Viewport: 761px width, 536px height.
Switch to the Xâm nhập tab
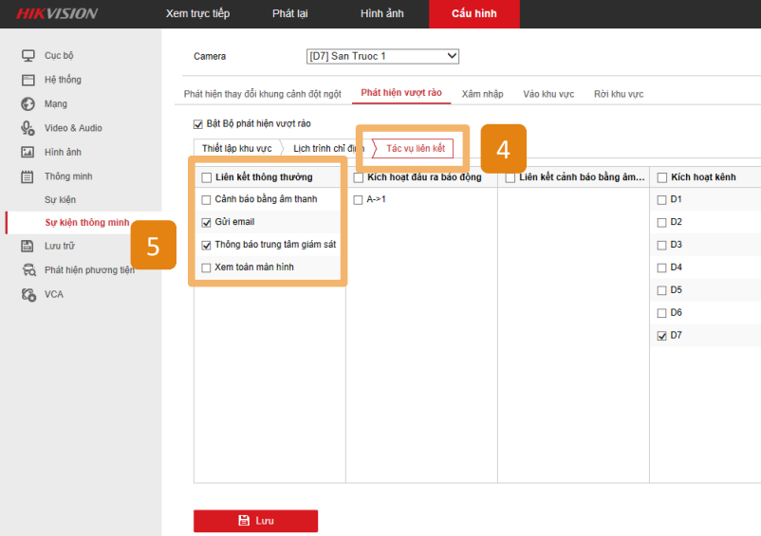[x=482, y=94]
